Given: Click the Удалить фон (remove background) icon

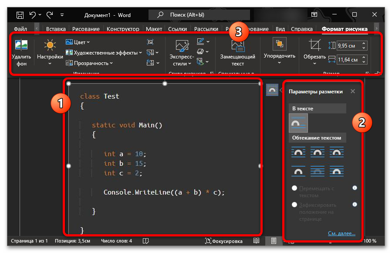Looking at the screenshot, I should click(x=21, y=45).
